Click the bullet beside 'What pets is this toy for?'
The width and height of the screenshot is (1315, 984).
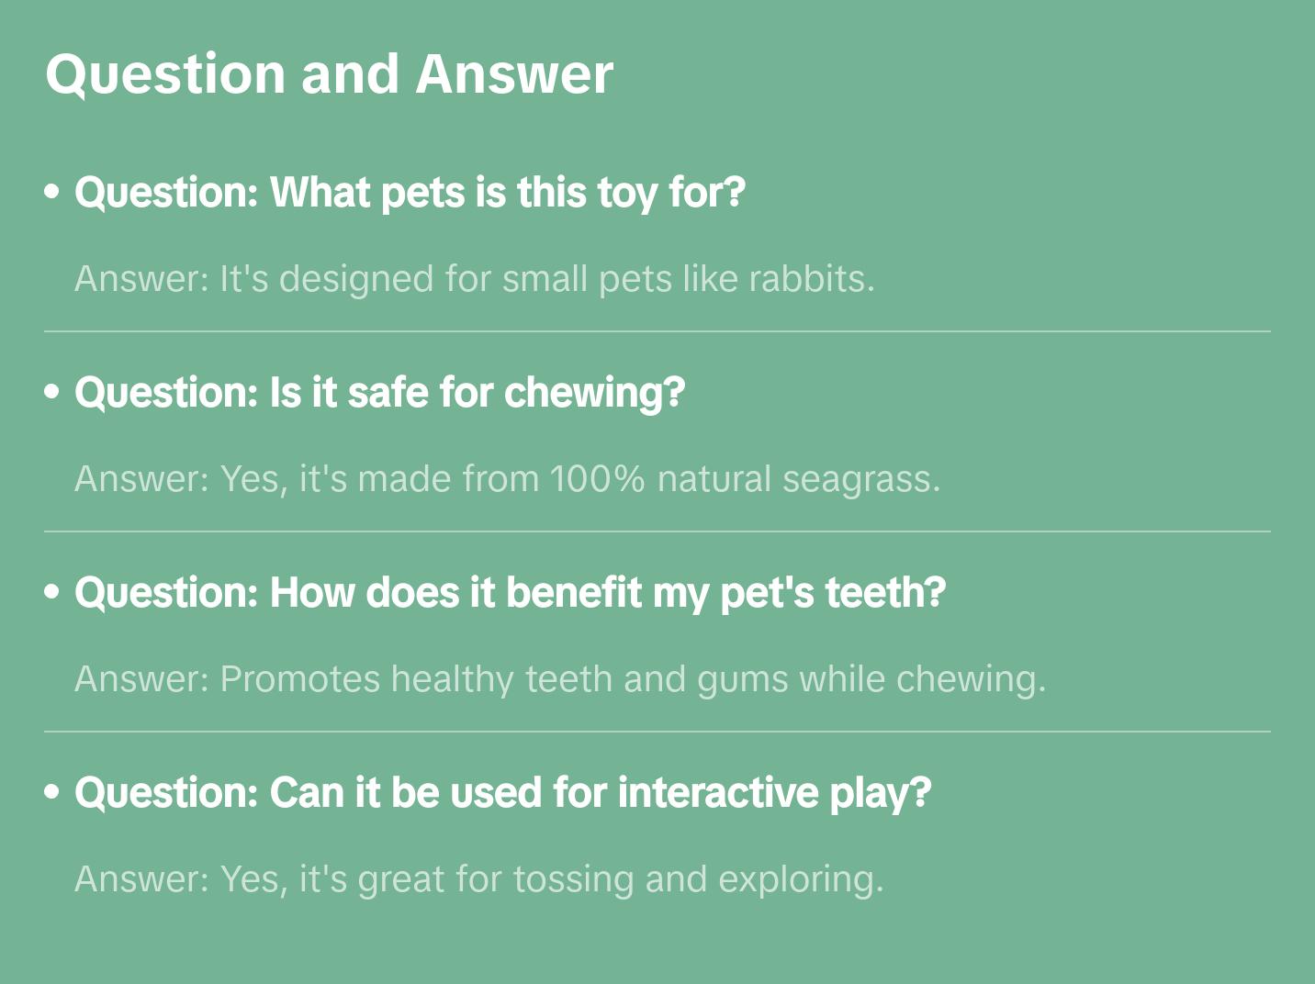click(52, 193)
